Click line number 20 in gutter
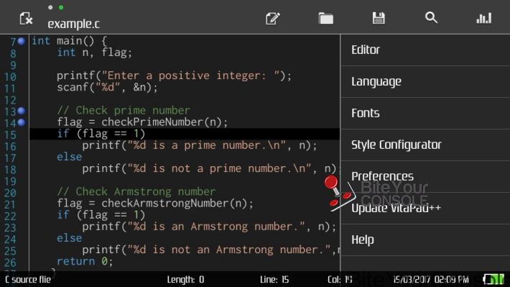 [10, 193]
